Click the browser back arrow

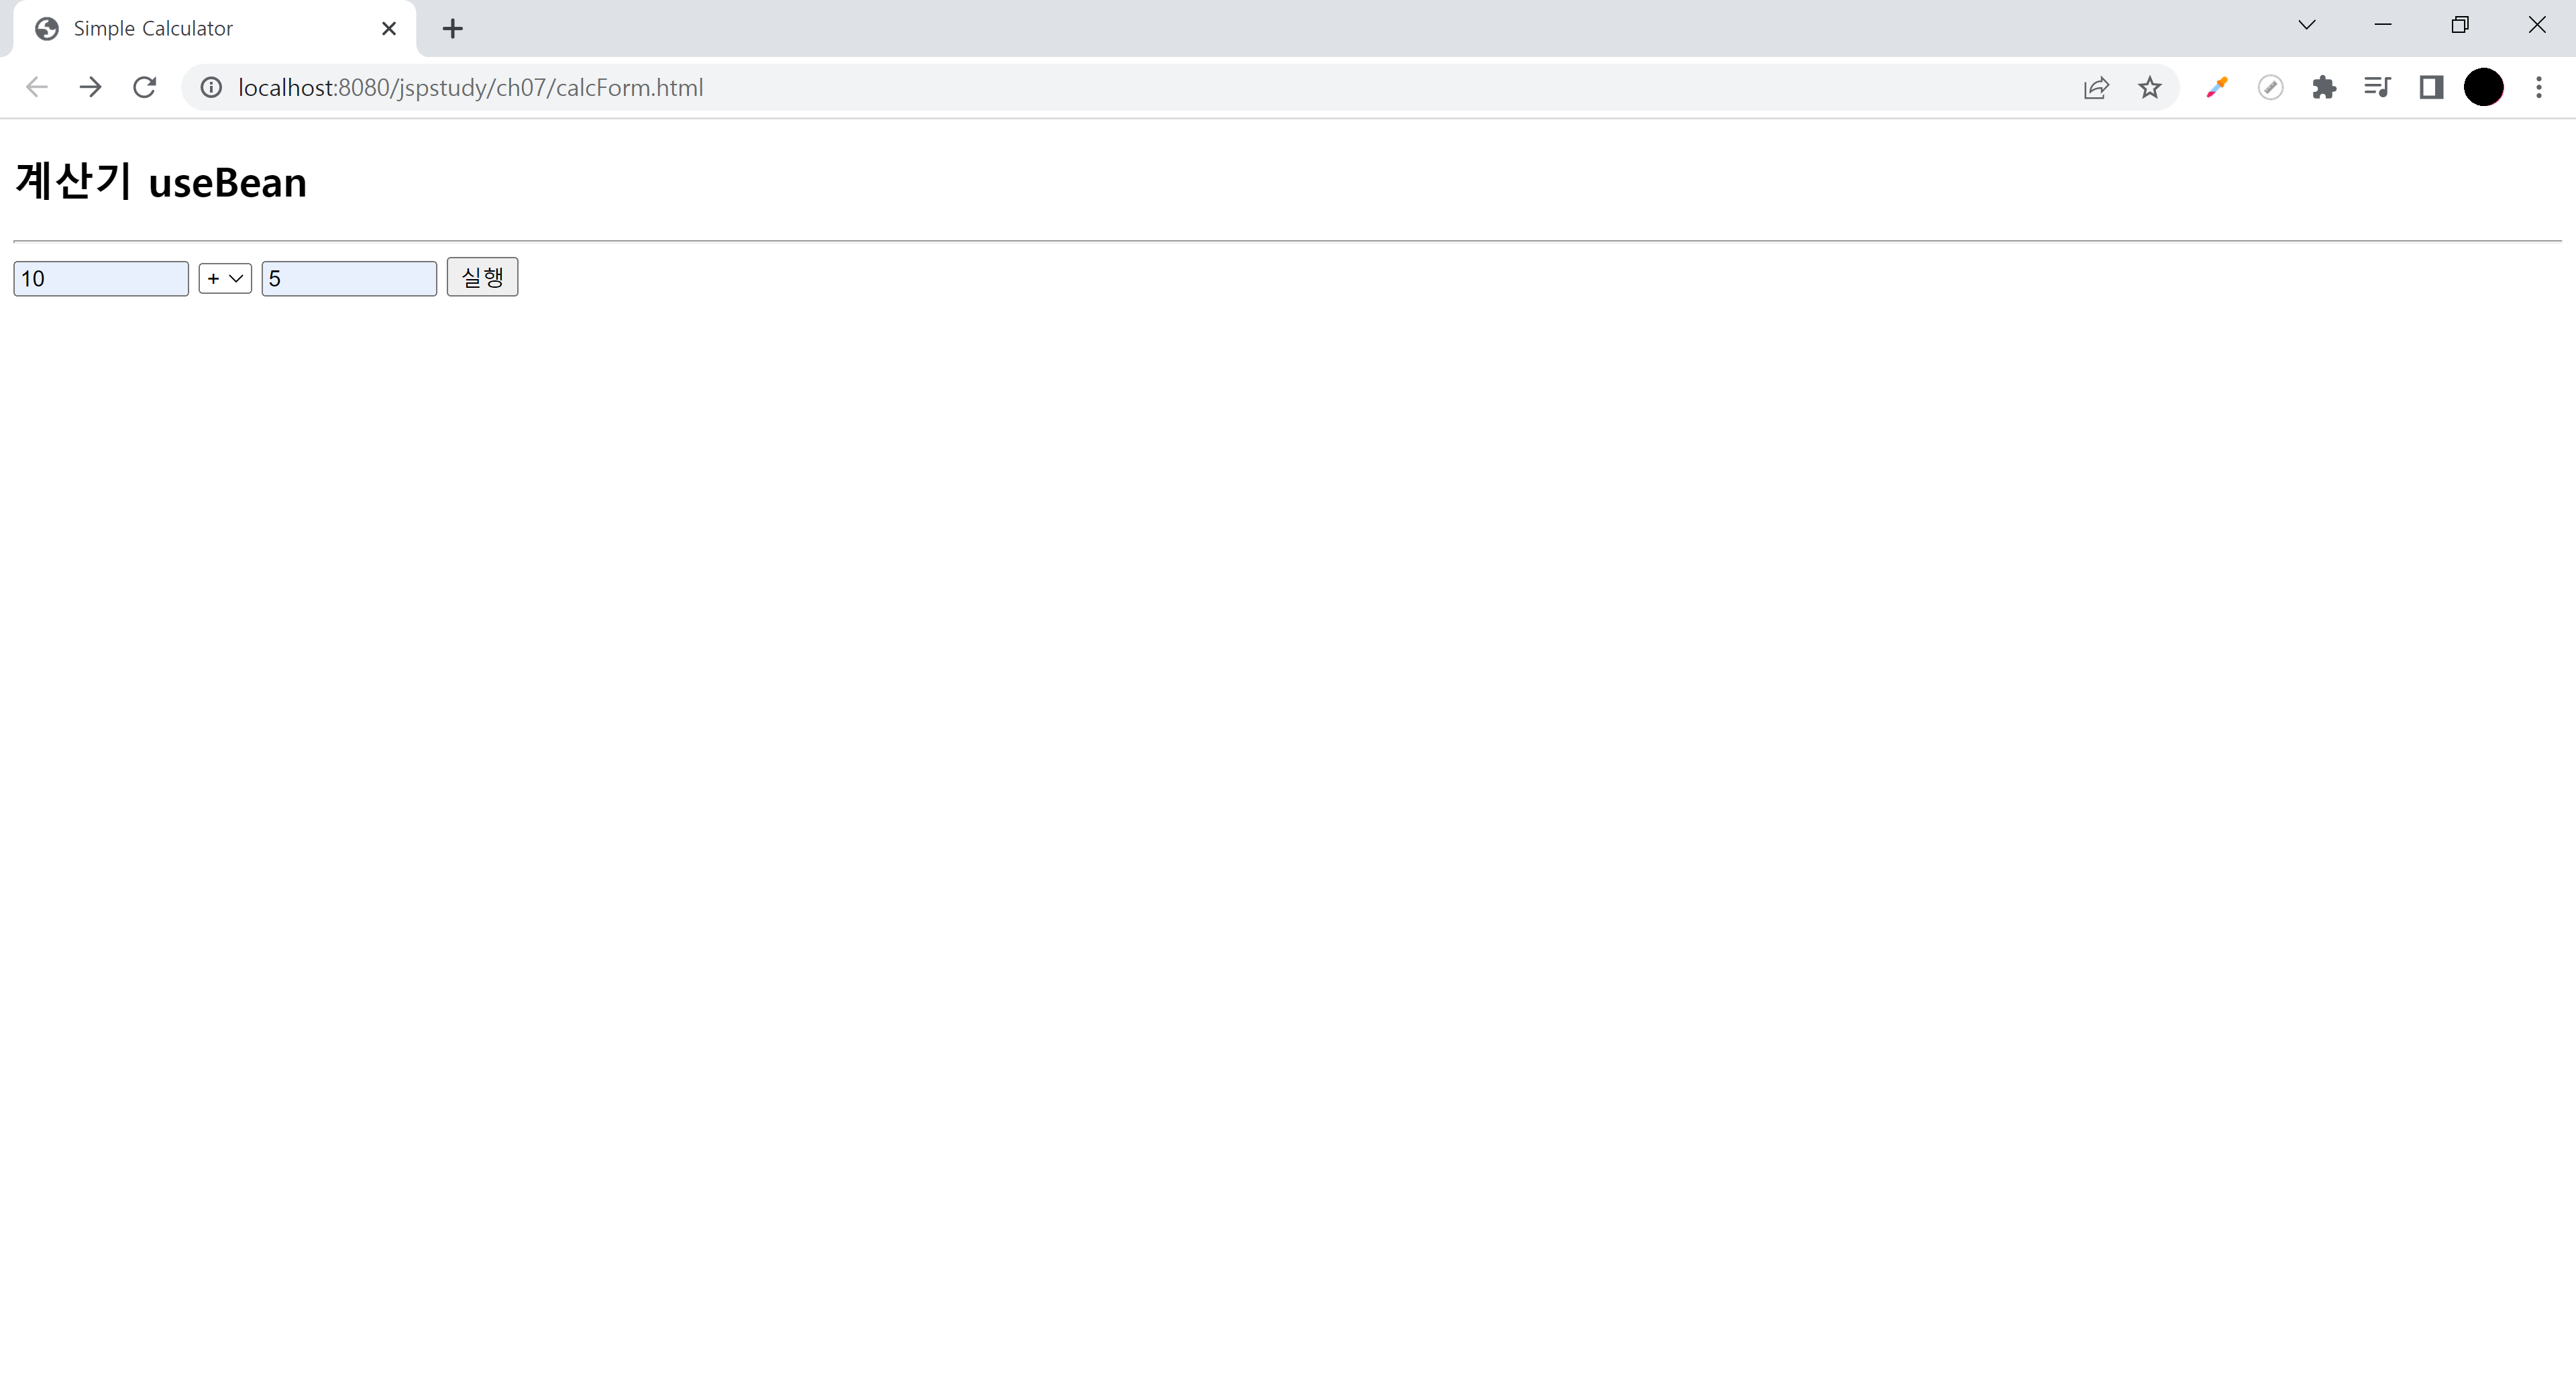click(37, 88)
